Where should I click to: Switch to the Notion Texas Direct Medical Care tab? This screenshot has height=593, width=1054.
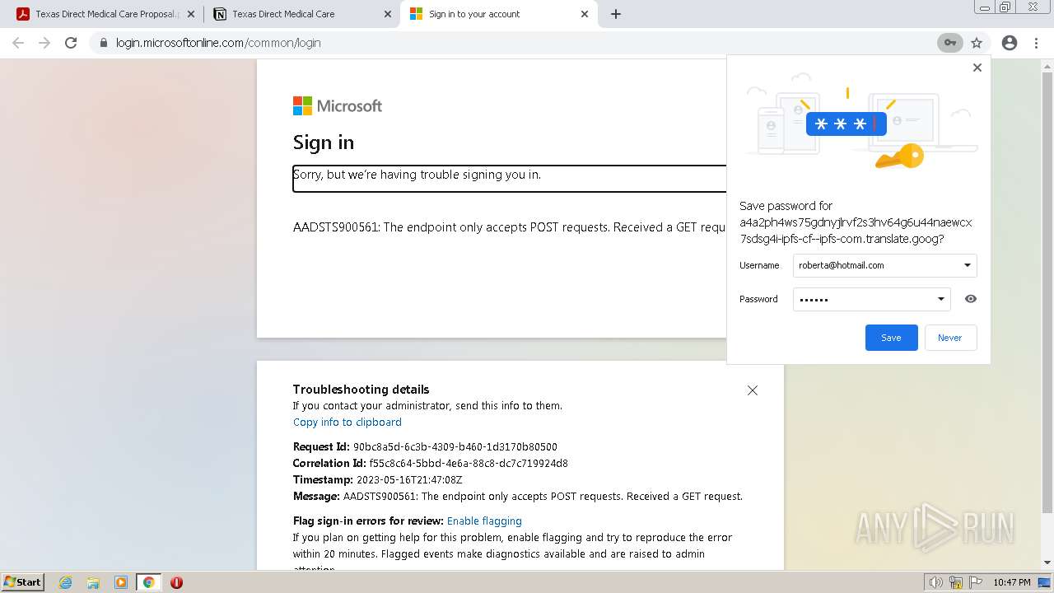pyautogui.click(x=301, y=14)
